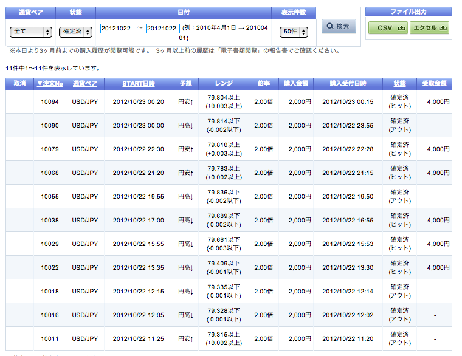Screen dimensions: 462x356
Task: Sort by 注文No column header
Action: (50, 84)
